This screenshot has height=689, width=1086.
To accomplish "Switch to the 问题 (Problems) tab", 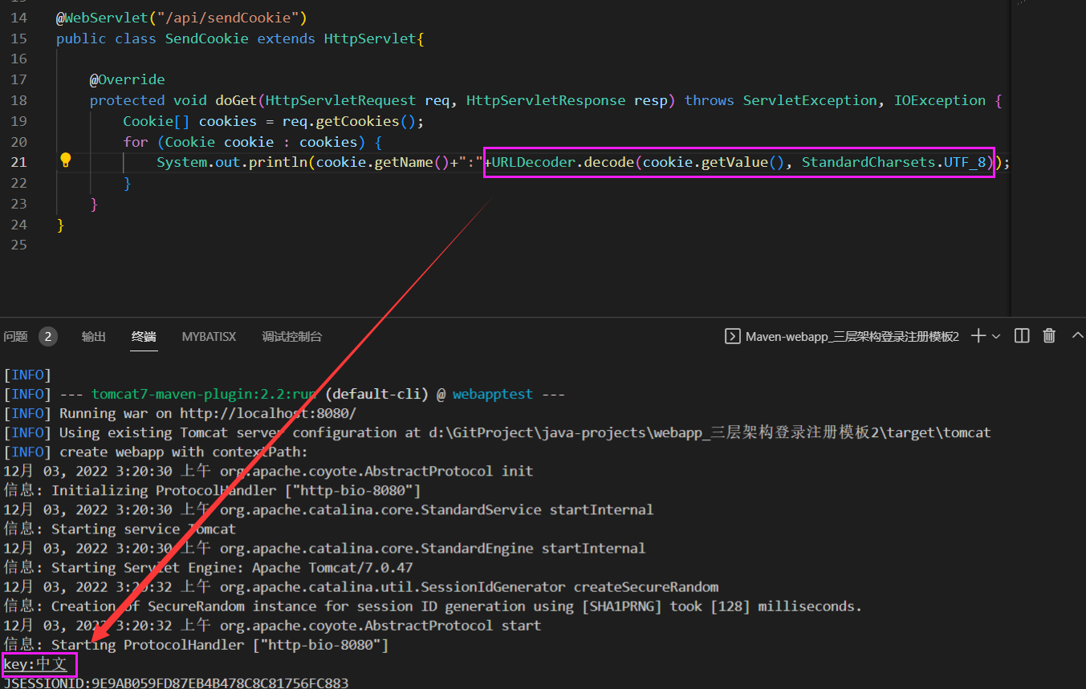I will tap(15, 337).
